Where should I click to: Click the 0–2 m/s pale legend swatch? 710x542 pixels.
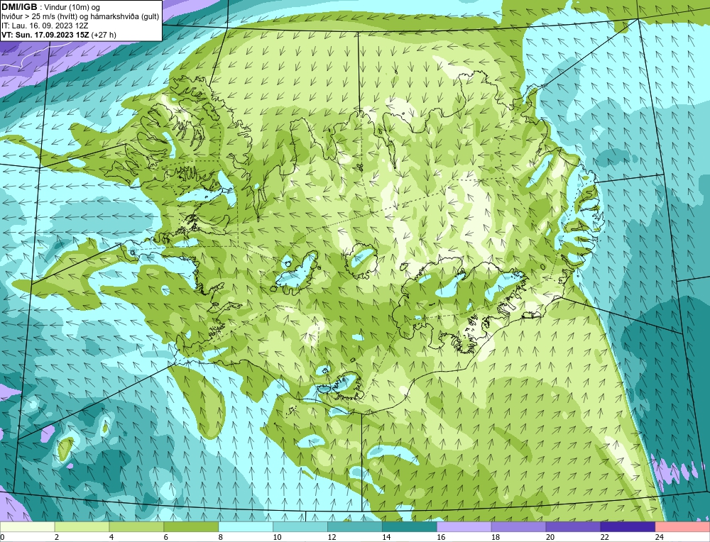(28, 527)
